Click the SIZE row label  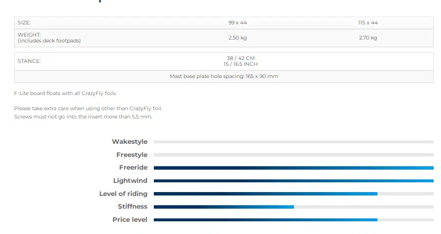click(24, 23)
